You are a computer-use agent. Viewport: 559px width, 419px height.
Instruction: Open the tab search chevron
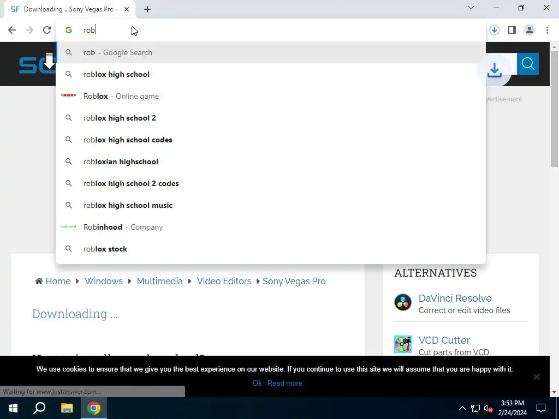coord(471,8)
